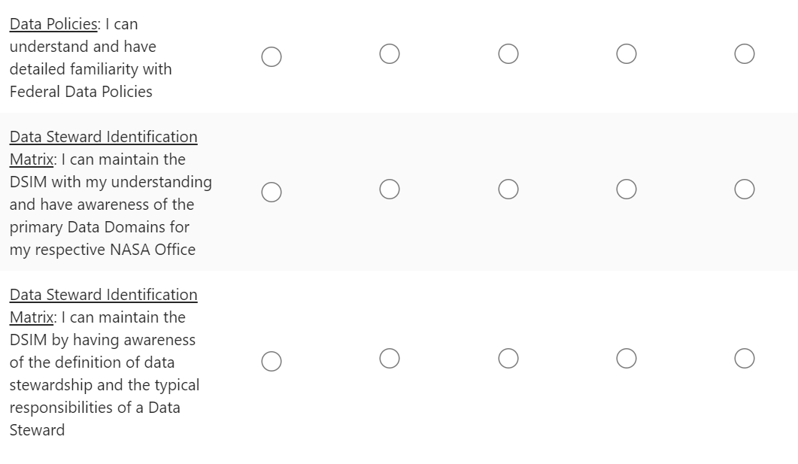Click the "my respective NASA Office" statement text
Screen dimensions: 798x464
(x=102, y=250)
